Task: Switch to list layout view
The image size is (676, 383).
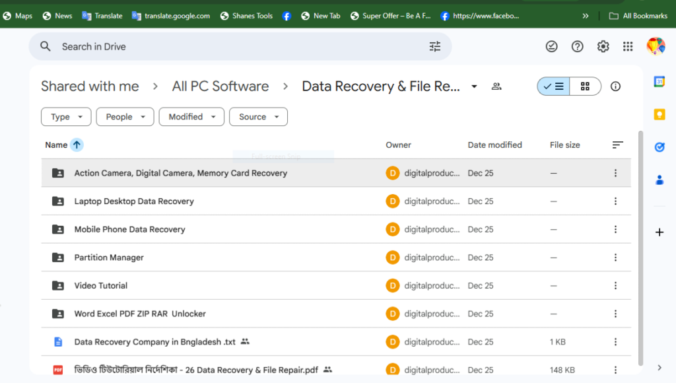Action: pyautogui.click(x=553, y=87)
